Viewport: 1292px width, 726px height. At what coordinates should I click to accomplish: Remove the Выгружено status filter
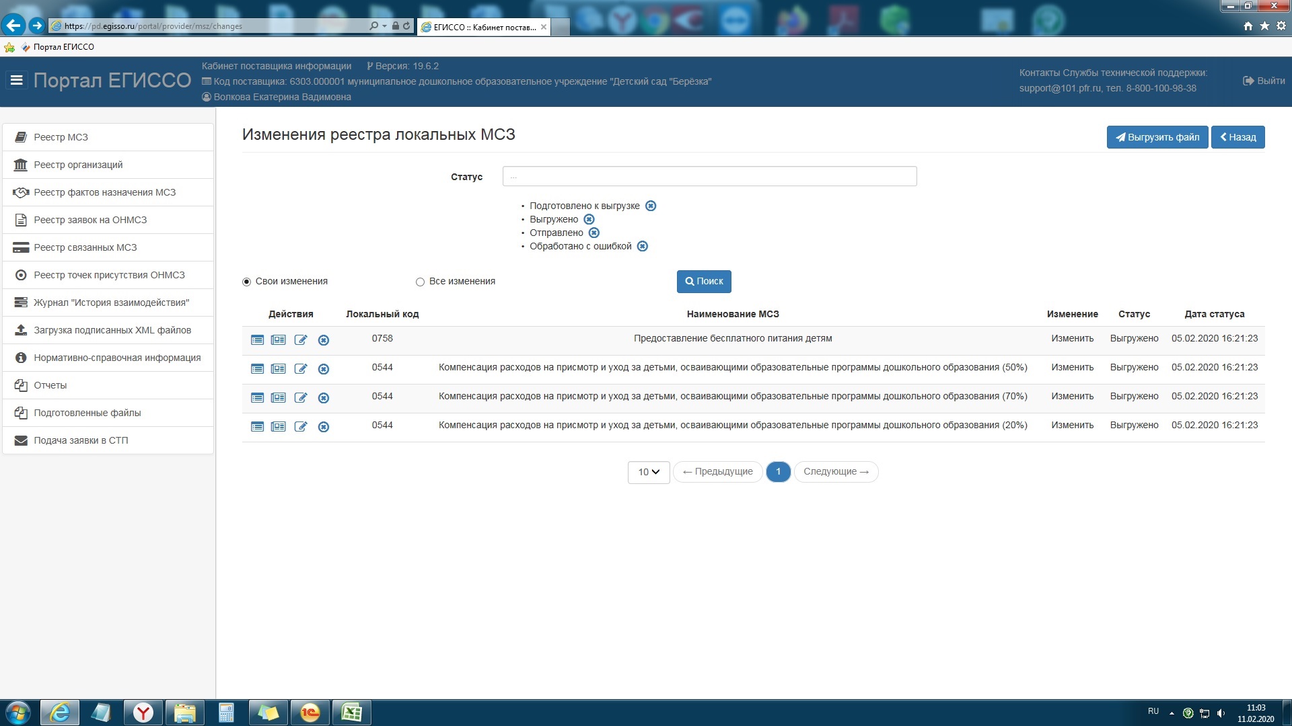(x=589, y=219)
